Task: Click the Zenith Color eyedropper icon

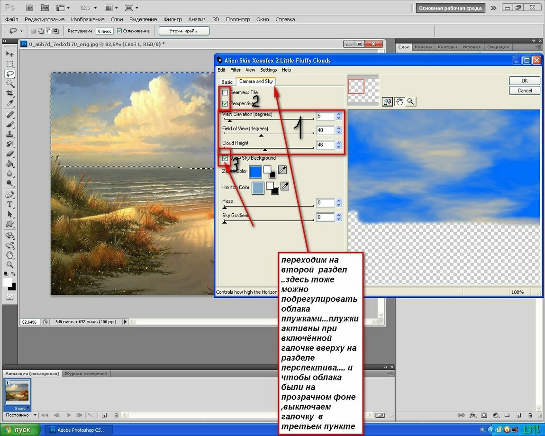Action: click(282, 170)
